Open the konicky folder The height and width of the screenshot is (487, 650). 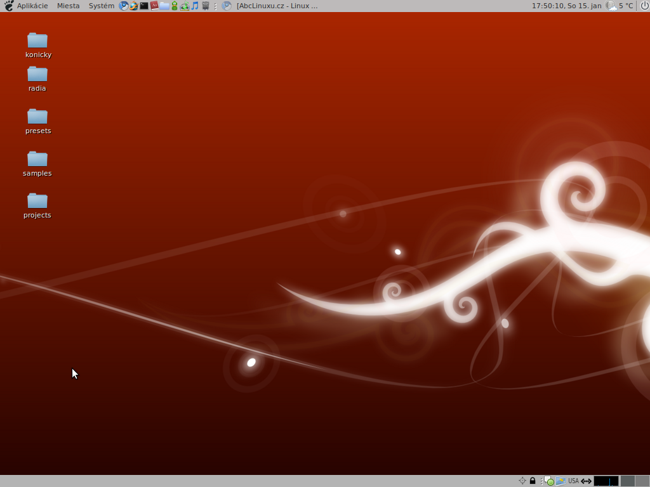pos(37,45)
